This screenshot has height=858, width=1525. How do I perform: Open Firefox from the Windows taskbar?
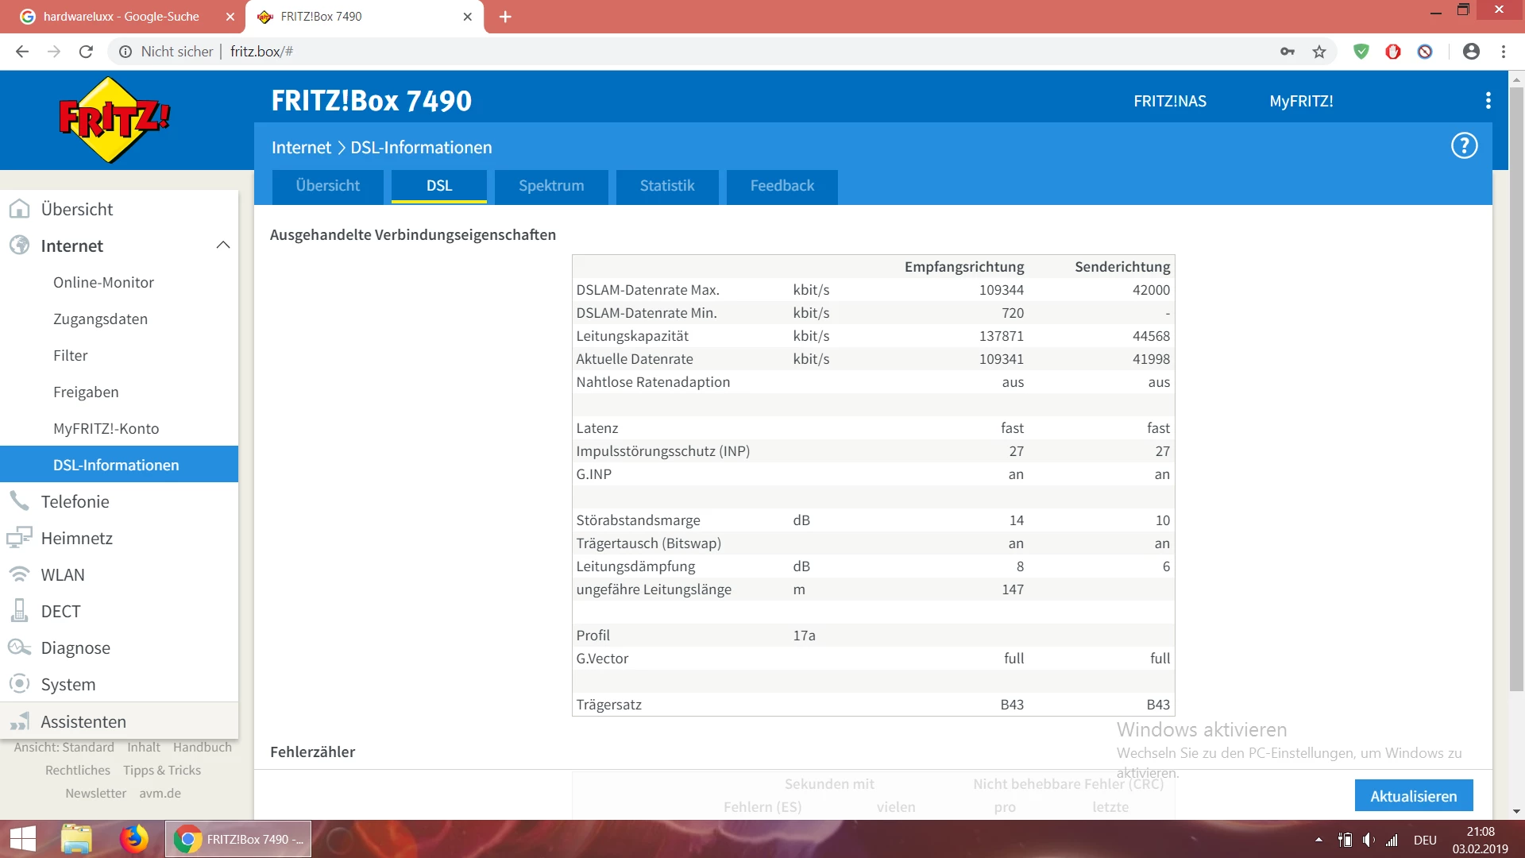pos(133,839)
